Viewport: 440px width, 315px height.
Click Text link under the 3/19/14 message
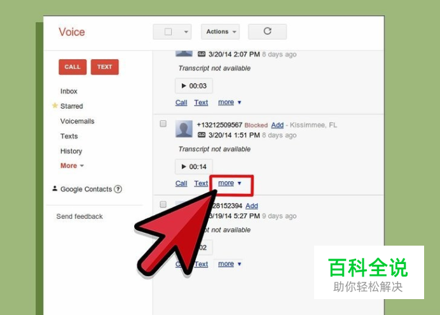point(201,264)
